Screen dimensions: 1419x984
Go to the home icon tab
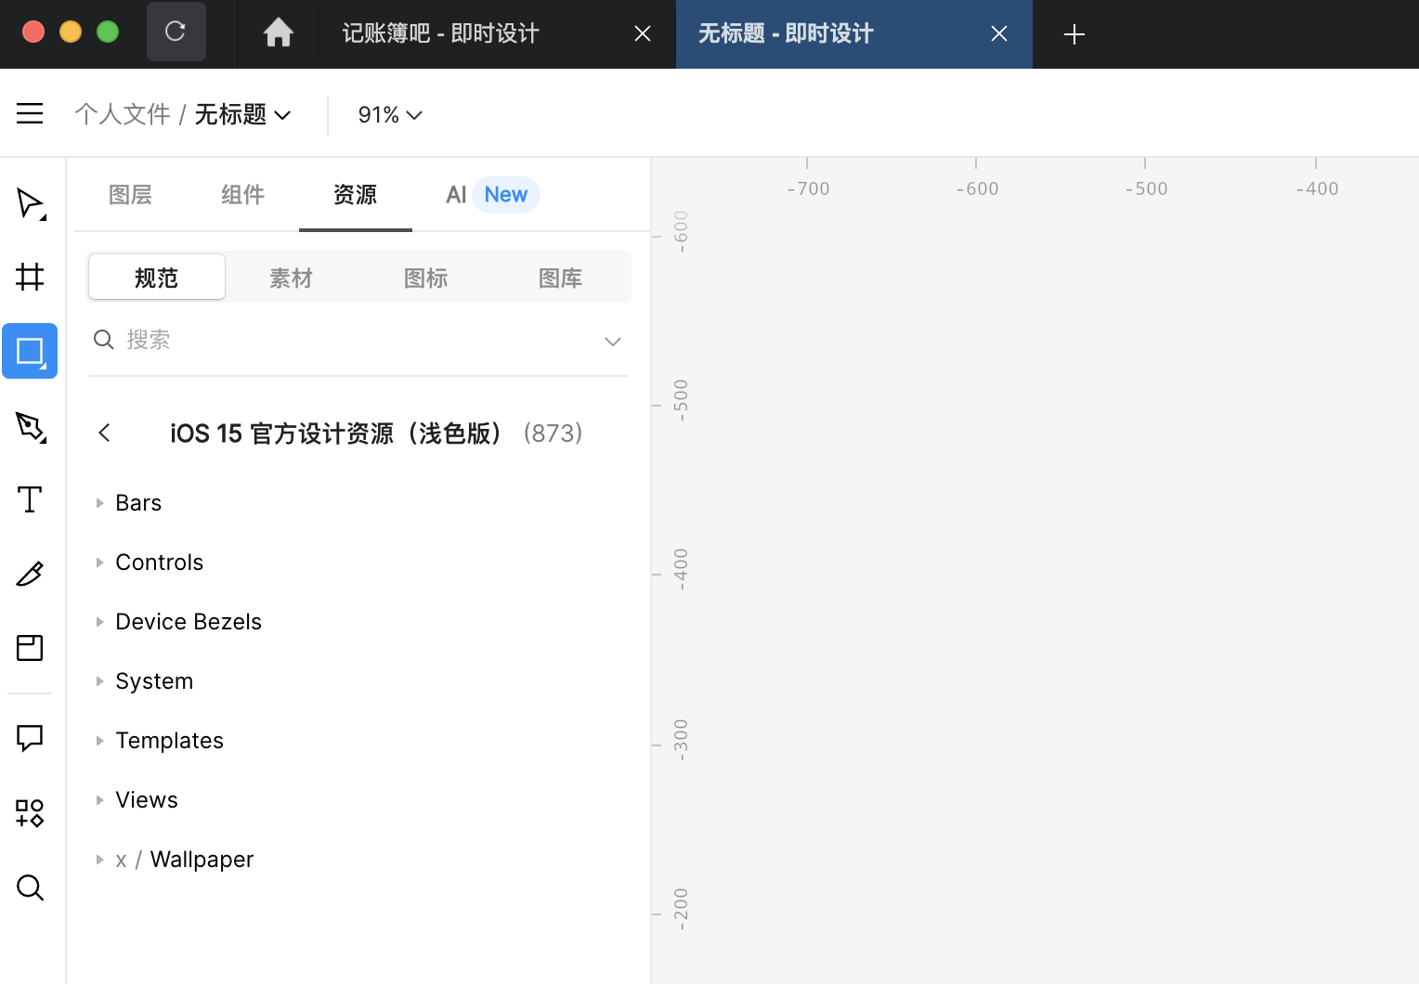(x=278, y=33)
